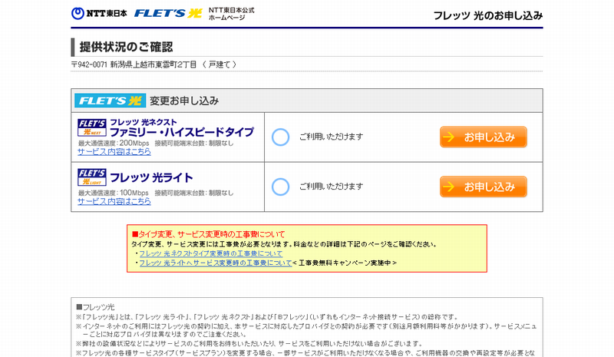Click the NTT東日本 logo
The image size is (614, 357).
click(x=99, y=13)
